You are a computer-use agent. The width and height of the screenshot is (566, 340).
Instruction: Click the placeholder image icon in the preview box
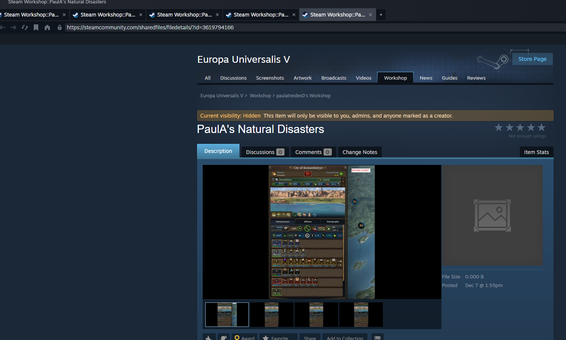coord(492,215)
